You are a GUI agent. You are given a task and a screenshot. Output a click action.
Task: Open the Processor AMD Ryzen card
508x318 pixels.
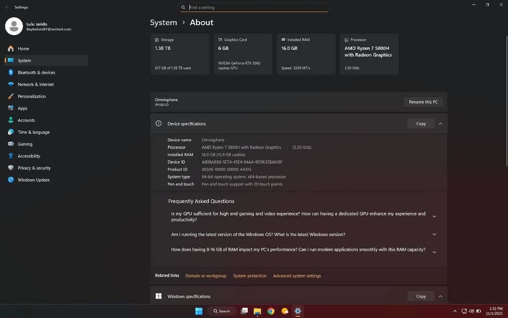click(369, 54)
